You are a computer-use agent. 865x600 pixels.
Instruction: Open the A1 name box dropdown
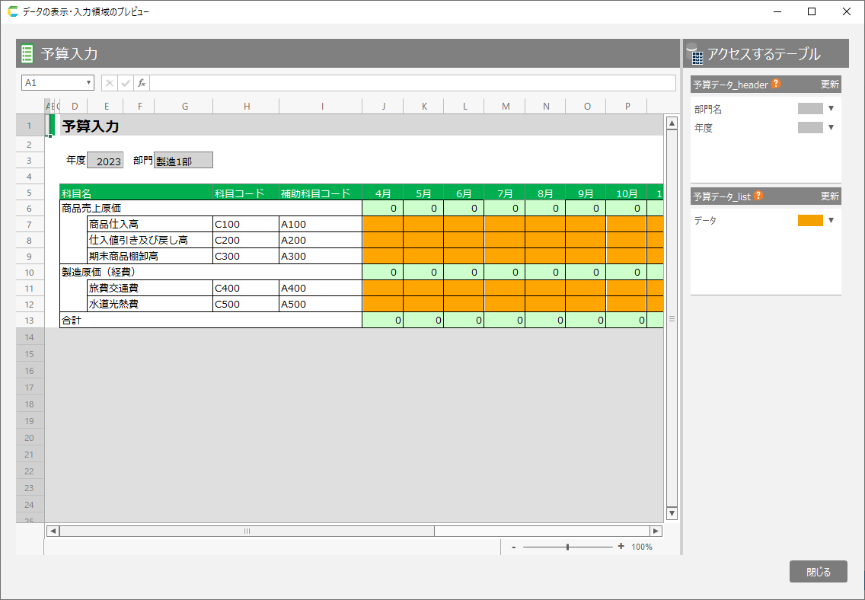coord(89,83)
